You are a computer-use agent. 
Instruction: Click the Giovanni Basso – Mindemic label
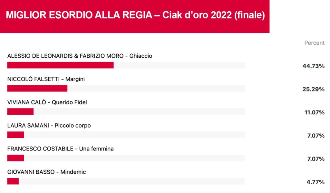[46, 172]
